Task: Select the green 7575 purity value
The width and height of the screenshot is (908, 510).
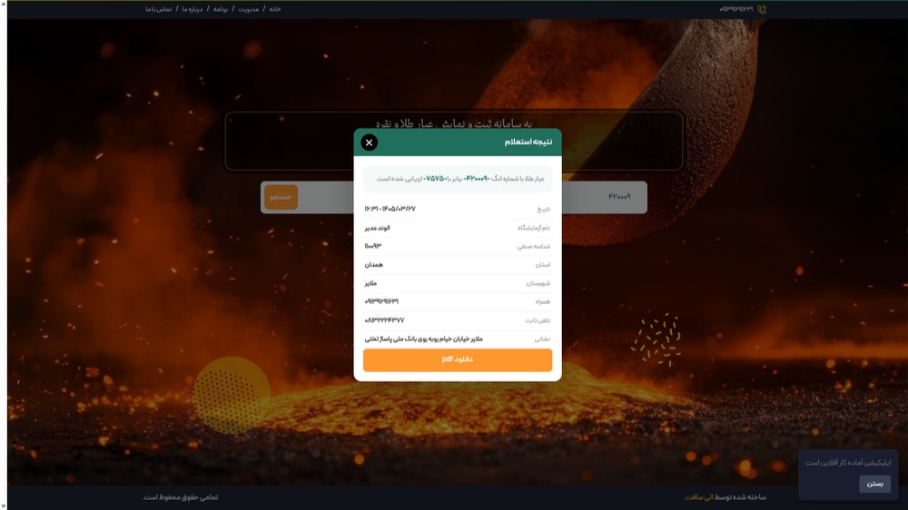Action: click(435, 178)
